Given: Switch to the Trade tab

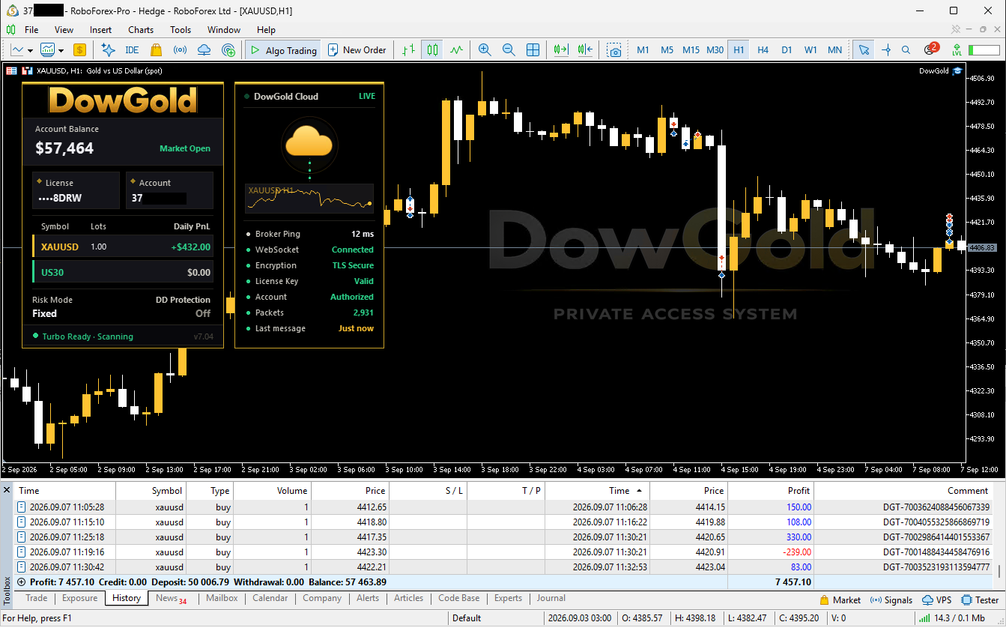Looking at the screenshot, I should tap(36, 598).
